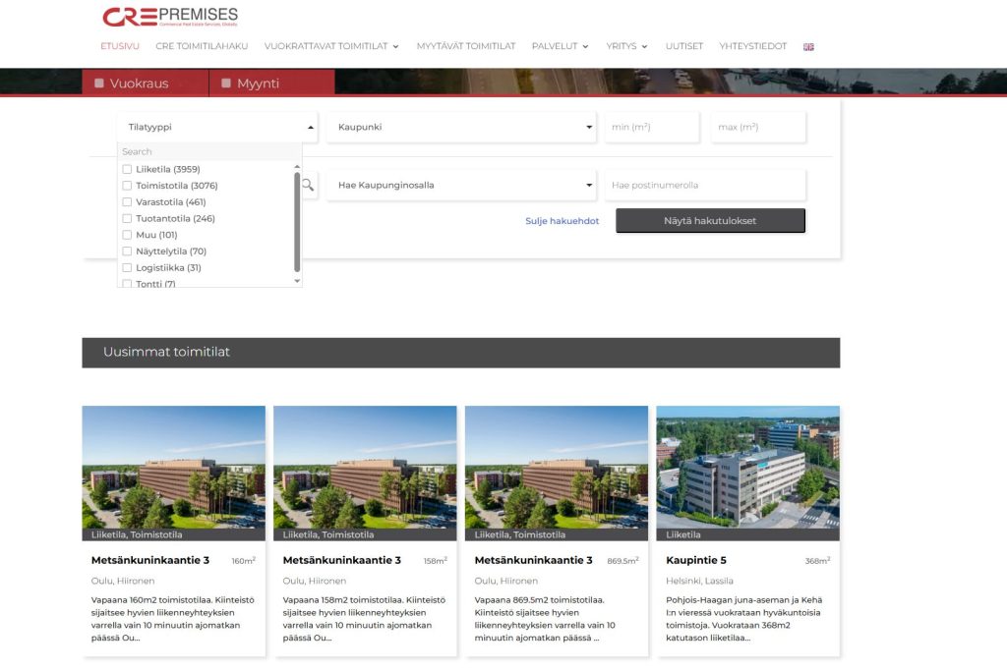Open the Yhteystiedot page

[752, 46]
